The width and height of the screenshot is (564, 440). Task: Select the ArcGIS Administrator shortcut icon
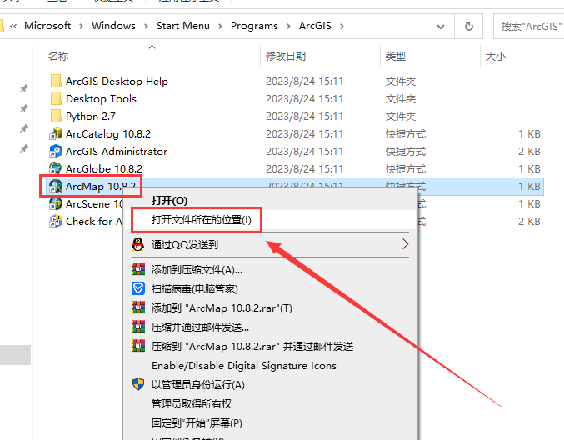(x=56, y=151)
